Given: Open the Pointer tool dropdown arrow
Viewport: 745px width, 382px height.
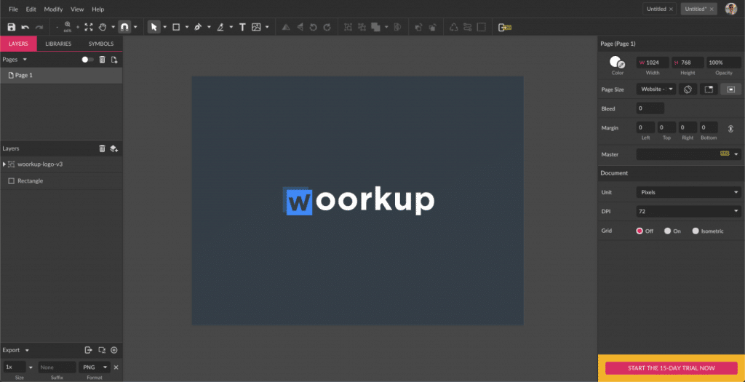Looking at the screenshot, I should tap(165, 27).
